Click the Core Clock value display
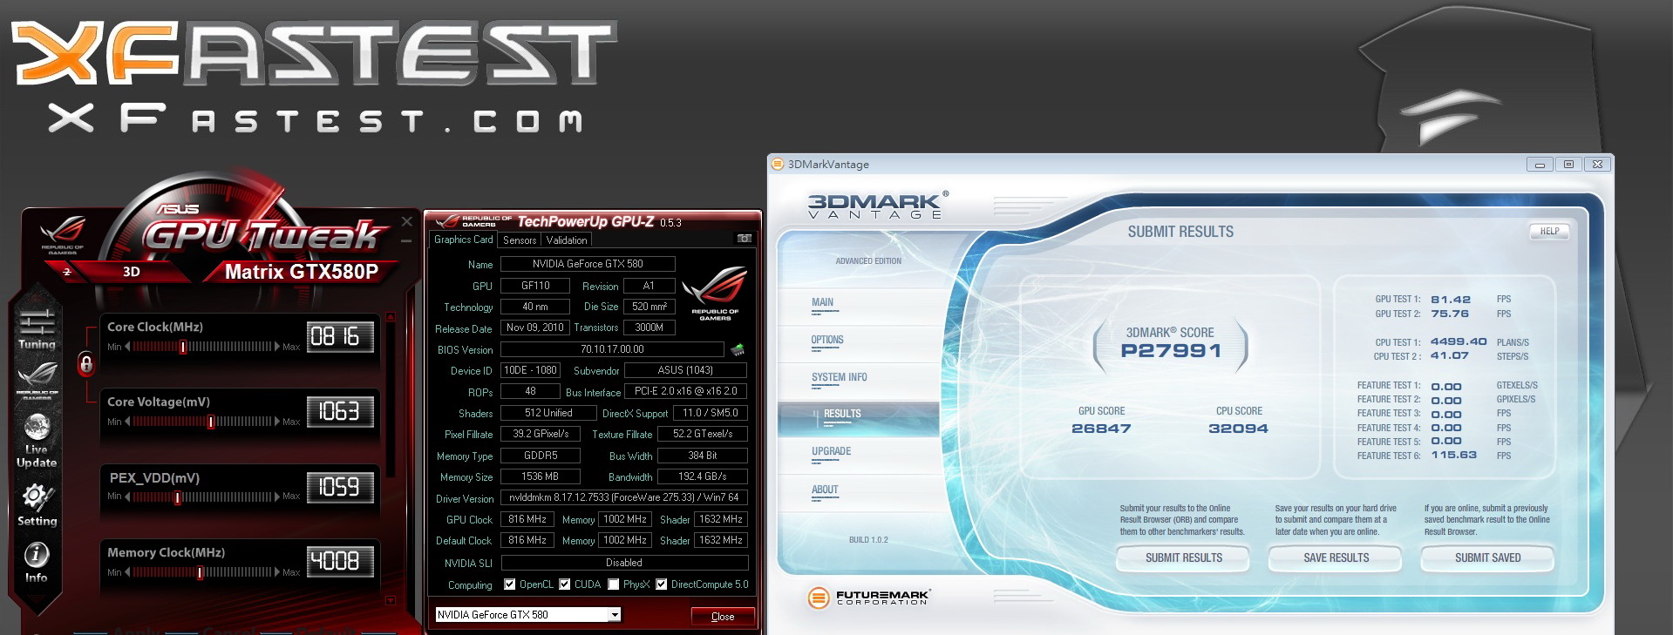1673x635 pixels. pos(340,337)
